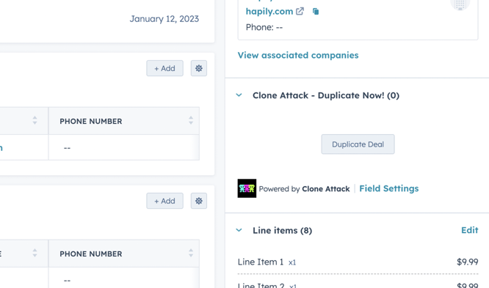Edit the line items
Viewport: 489px width, 288px height.
(x=469, y=230)
